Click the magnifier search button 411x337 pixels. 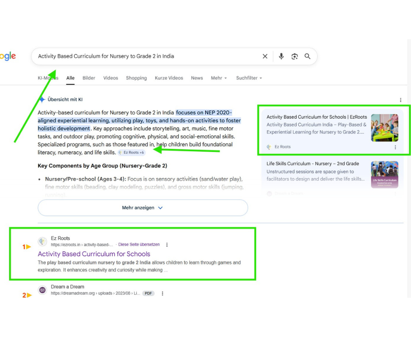click(x=307, y=56)
